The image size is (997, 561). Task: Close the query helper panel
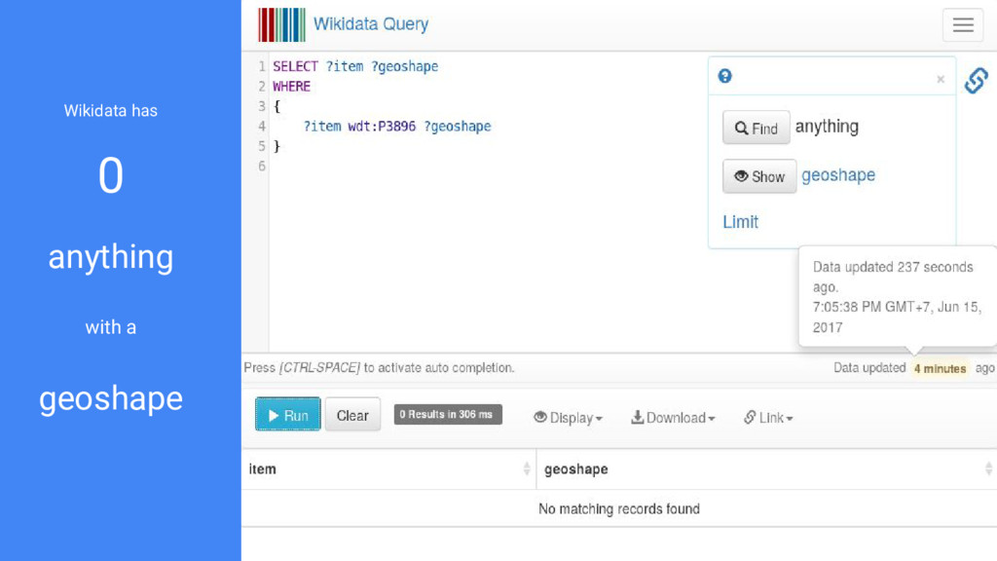(941, 79)
